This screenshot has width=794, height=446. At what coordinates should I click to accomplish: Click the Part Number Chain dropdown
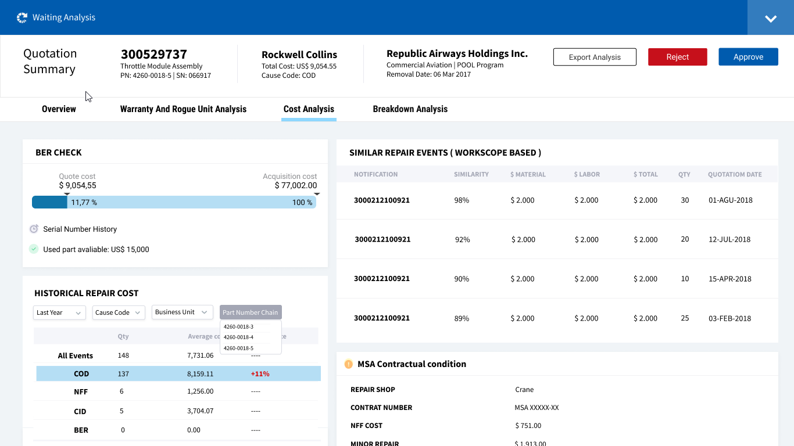pyautogui.click(x=251, y=312)
